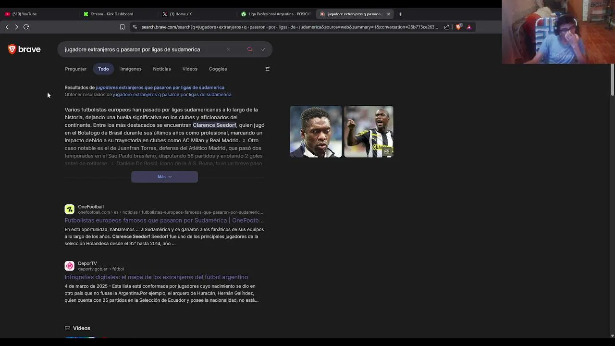Open Brave Shields lion icon

(458, 27)
